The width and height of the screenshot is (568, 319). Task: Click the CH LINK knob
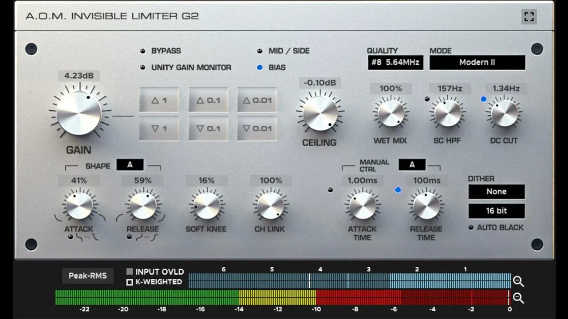(271, 206)
